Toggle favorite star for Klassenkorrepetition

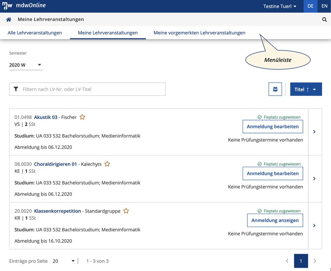tap(126, 211)
